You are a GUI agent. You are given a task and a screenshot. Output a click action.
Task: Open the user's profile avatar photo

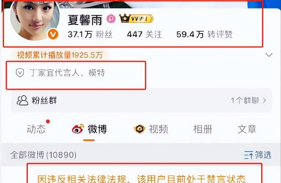click(35, 20)
